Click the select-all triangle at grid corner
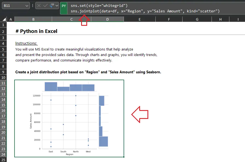 click(4, 19)
